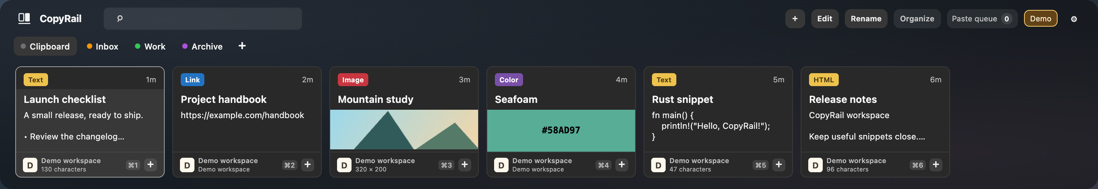Click the Link badge on Project handbook
This screenshot has height=189, width=1098.
click(192, 80)
